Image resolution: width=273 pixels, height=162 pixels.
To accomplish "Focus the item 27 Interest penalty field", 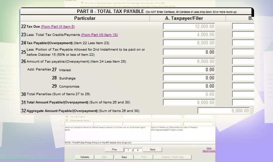I will [189, 69].
